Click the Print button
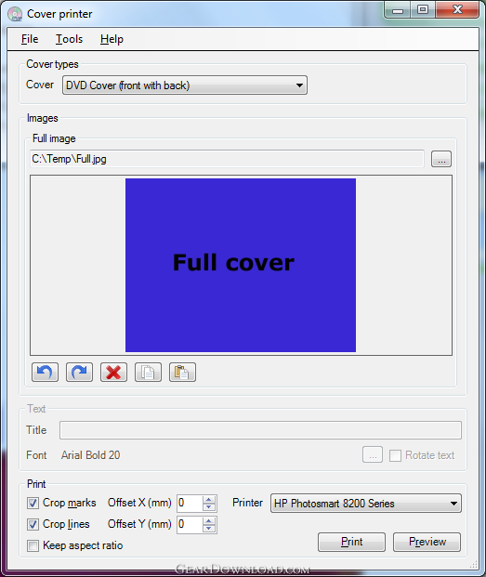 click(x=351, y=542)
